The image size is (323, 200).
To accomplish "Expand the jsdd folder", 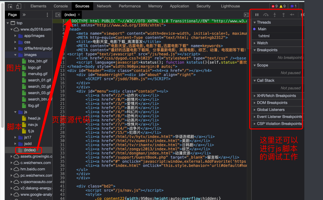I will 15,144.
